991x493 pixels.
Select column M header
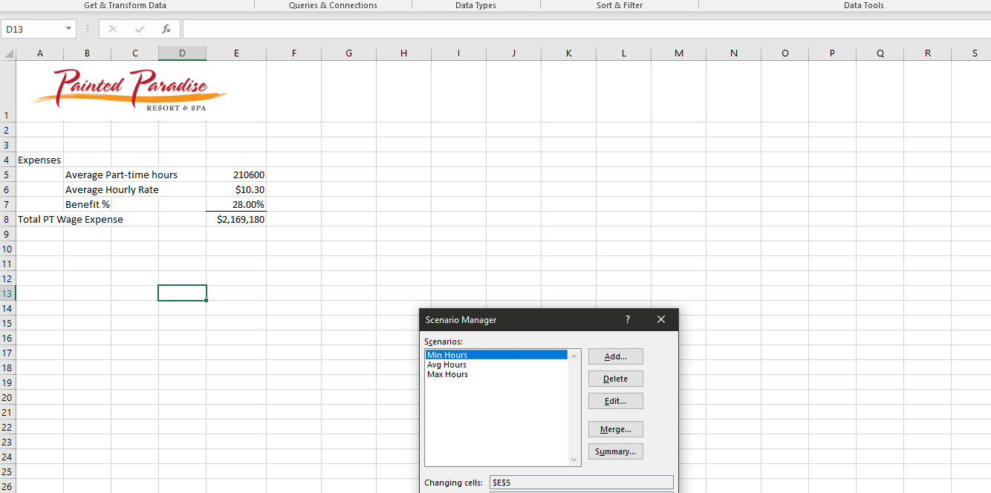pos(679,53)
